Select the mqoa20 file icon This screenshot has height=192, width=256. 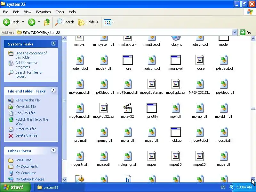199,156
